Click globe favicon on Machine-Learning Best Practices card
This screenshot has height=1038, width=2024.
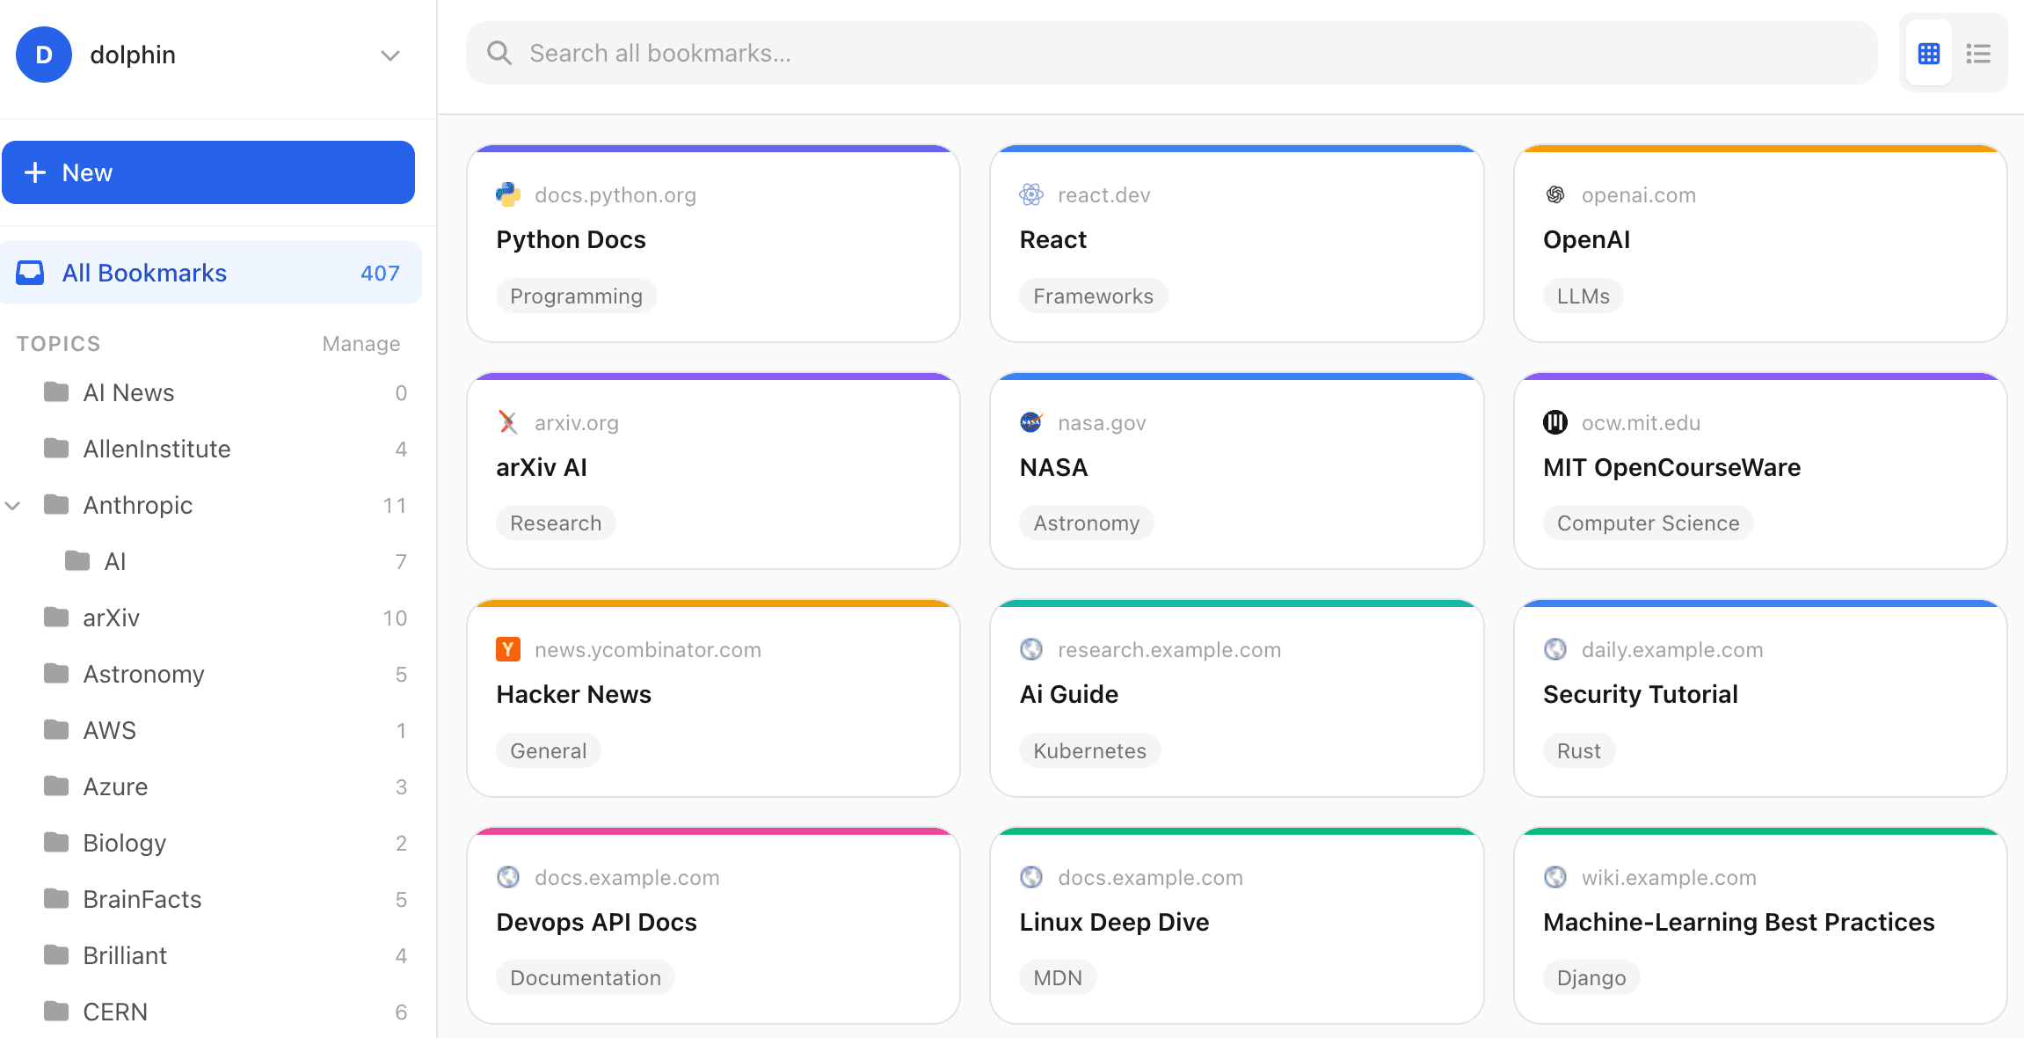click(1555, 877)
